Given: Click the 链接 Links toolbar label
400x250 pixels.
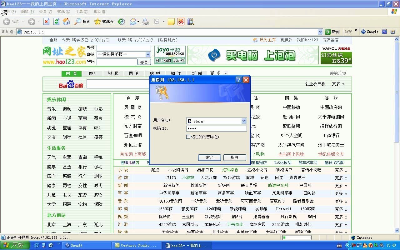Looking at the screenshot, I should point(348,32).
